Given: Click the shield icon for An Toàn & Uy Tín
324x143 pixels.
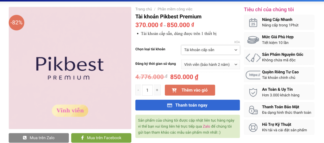Looking at the screenshot, I should pos(253,92).
